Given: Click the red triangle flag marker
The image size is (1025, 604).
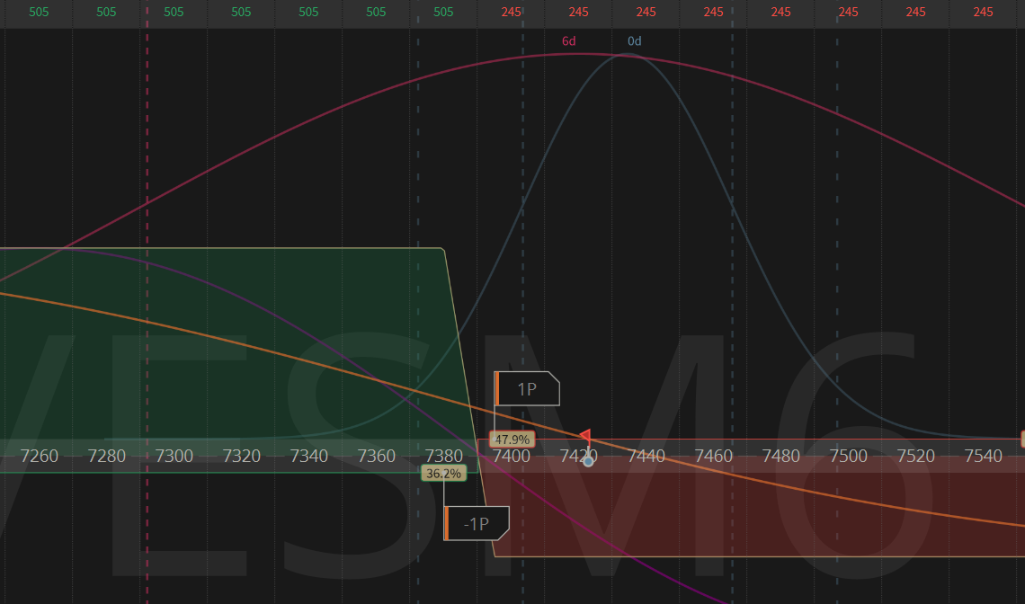Looking at the screenshot, I should [x=585, y=436].
